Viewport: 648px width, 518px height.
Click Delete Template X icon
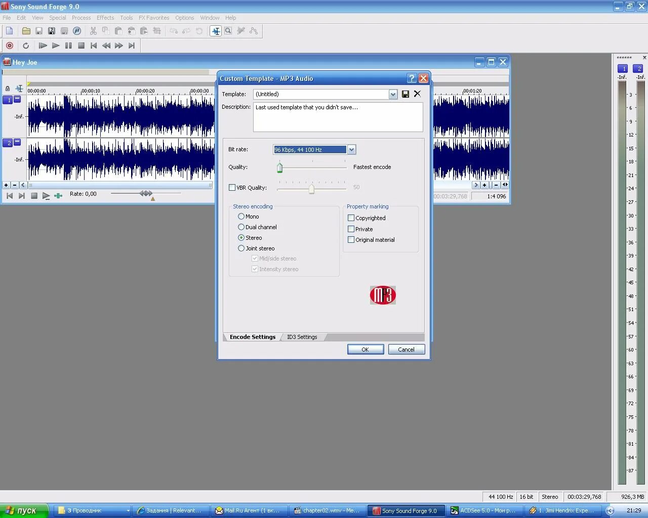click(417, 94)
